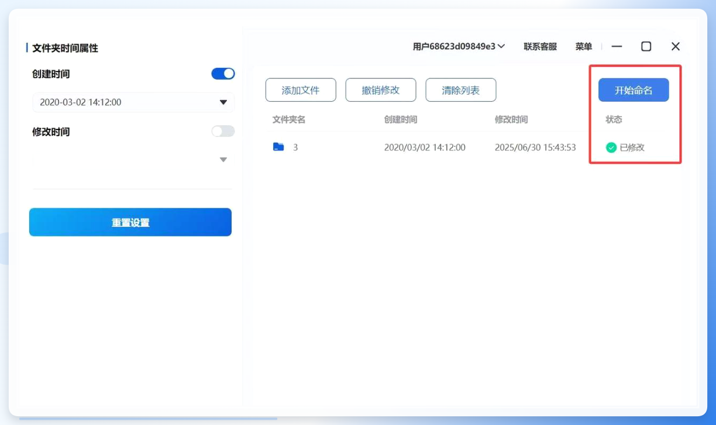Click the 创建时间 column header in table

pos(401,119)
